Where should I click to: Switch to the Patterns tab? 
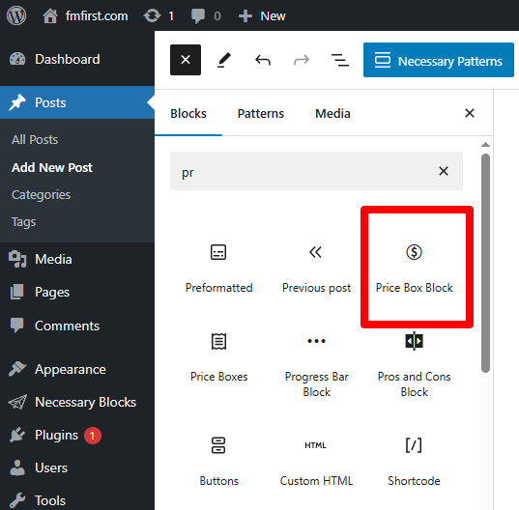click(x=261, y=113)
